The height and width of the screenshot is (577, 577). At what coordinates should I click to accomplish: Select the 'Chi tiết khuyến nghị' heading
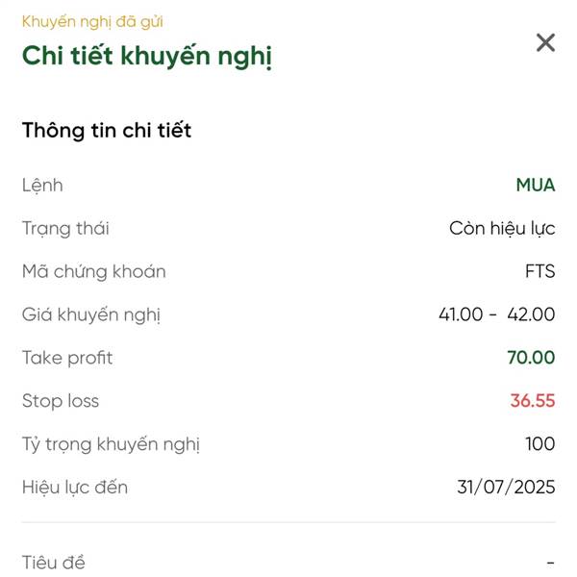[147, 56]
